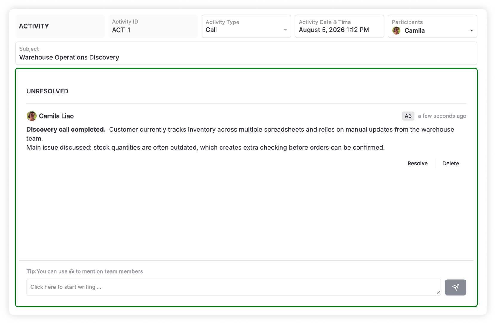Send the comment with the paper plane button
496x324 pixels.
455,287
